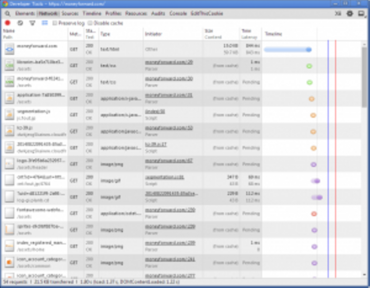The height and width of the screenshot is (288, 370).
Task: Clear the network log with the clear icon
Action: click(20, 23)
